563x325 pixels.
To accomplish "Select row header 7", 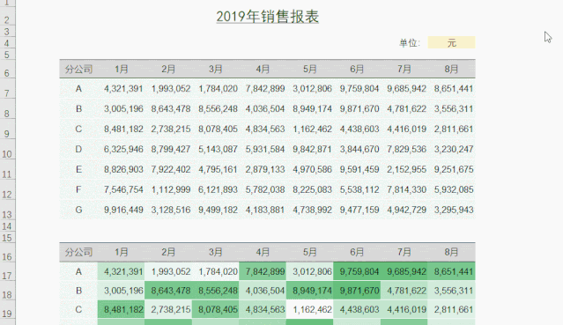I will pos(7,89).
